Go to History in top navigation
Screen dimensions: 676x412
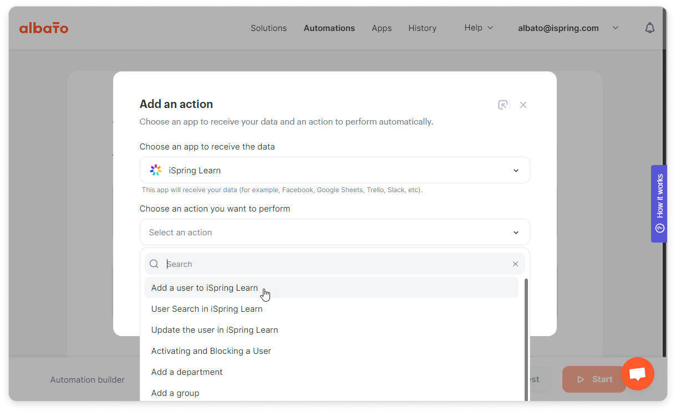(x=423, y=28)
